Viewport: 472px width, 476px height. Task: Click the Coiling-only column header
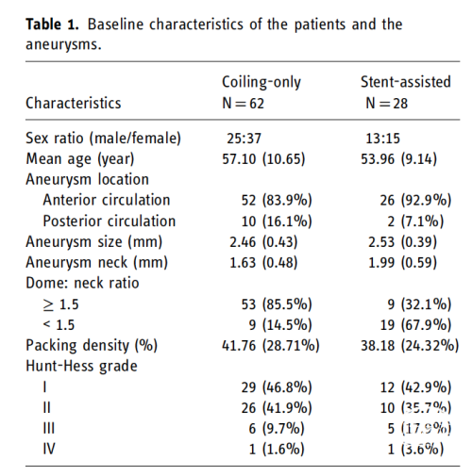pos(261,82)
